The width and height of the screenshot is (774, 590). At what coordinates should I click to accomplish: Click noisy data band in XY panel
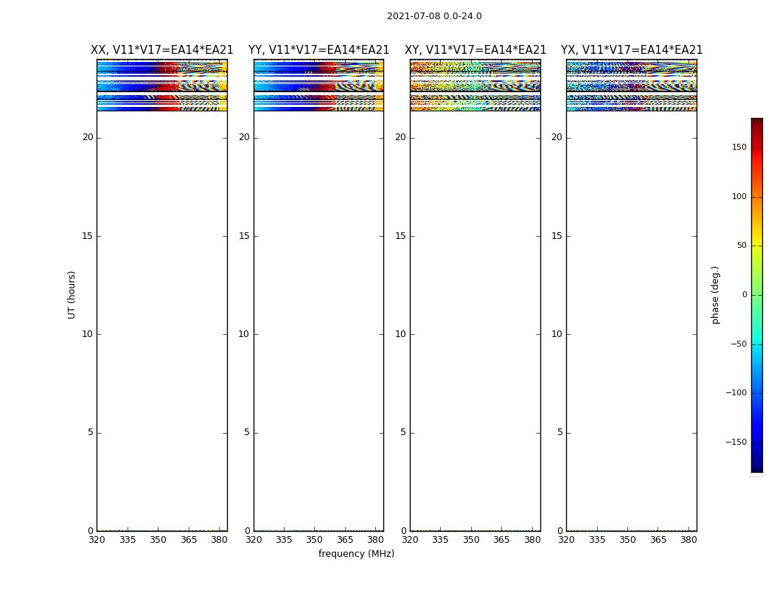coord(475,86)
